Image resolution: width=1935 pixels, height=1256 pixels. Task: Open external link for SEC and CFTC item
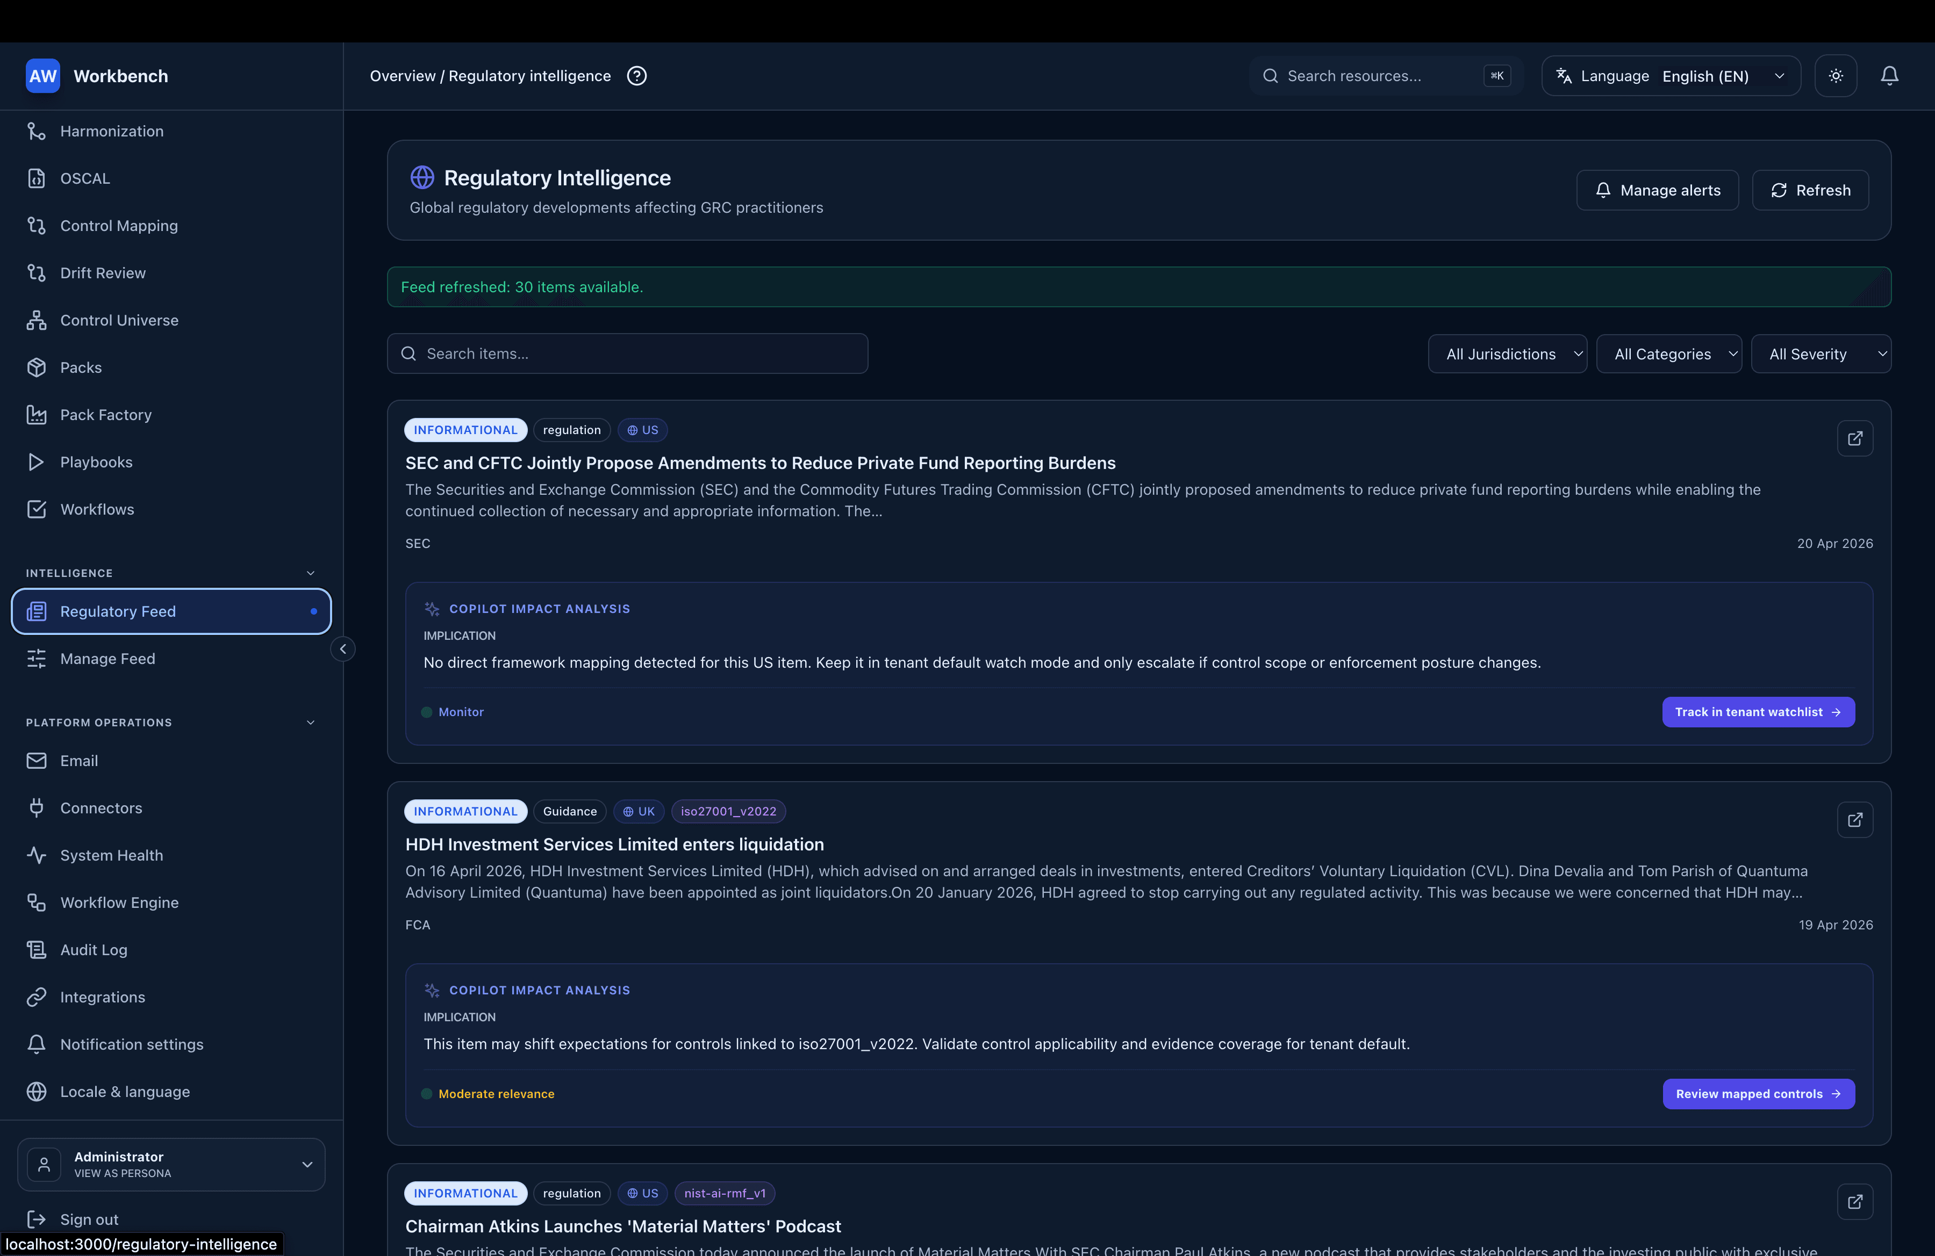pyautogui.click(x=1854, y=438)
